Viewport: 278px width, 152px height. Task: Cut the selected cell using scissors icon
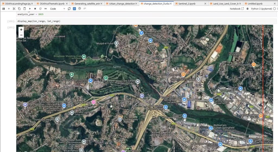(14, 9)
